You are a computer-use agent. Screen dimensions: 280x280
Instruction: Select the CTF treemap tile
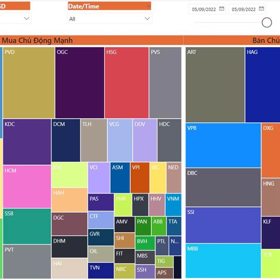point(101,220)
